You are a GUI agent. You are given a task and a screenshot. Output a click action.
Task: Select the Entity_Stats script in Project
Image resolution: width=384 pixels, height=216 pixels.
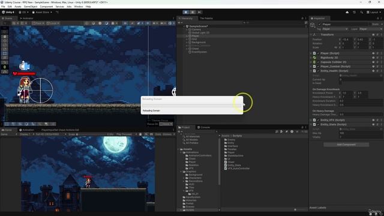pyautogui.click(x=232, y=166)
